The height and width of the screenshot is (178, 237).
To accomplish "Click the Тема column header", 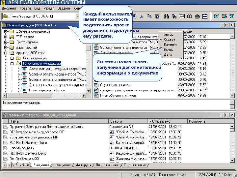I will tap(59, 121).
